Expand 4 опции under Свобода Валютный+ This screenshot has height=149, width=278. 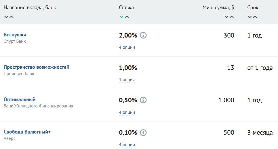point(127,145)
